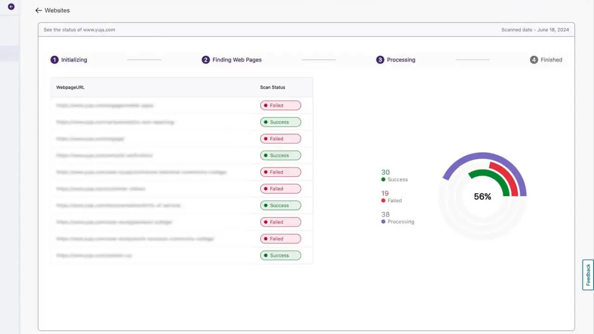Screen dimensions: 594x334
Task: Click the red Failed legend dot
Action: coord(383,200)
